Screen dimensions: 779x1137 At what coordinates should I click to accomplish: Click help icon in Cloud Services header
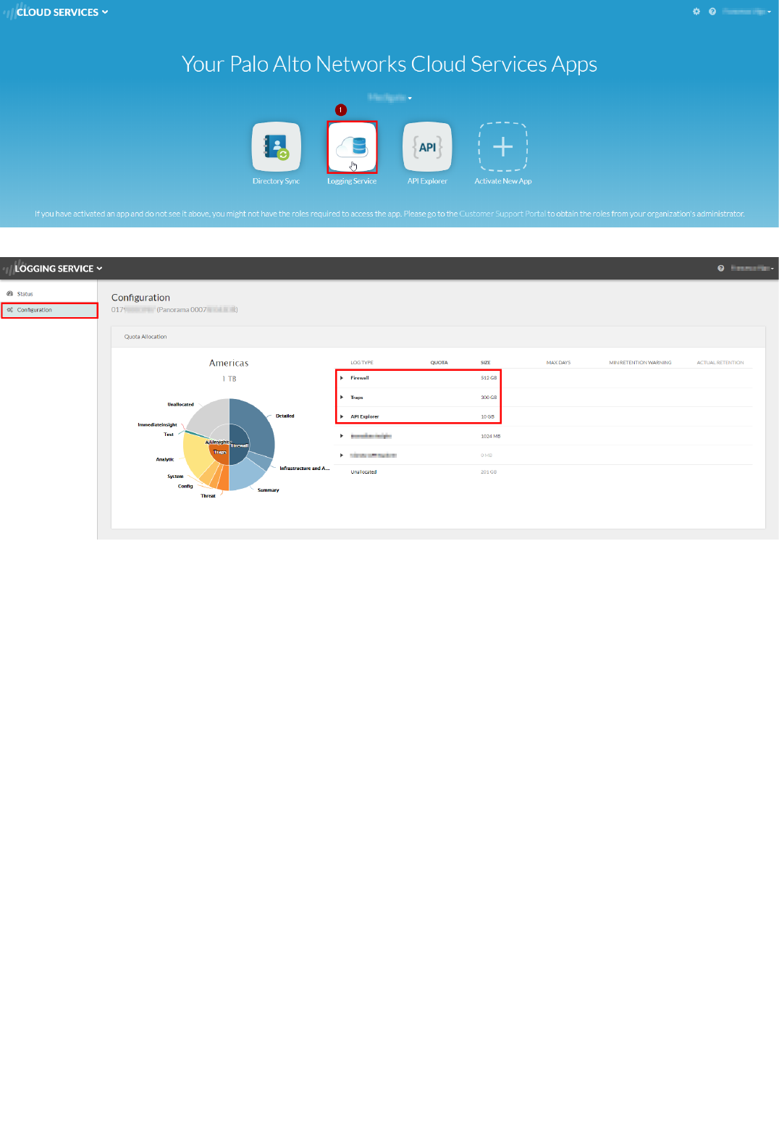click(x=712, y=12)
